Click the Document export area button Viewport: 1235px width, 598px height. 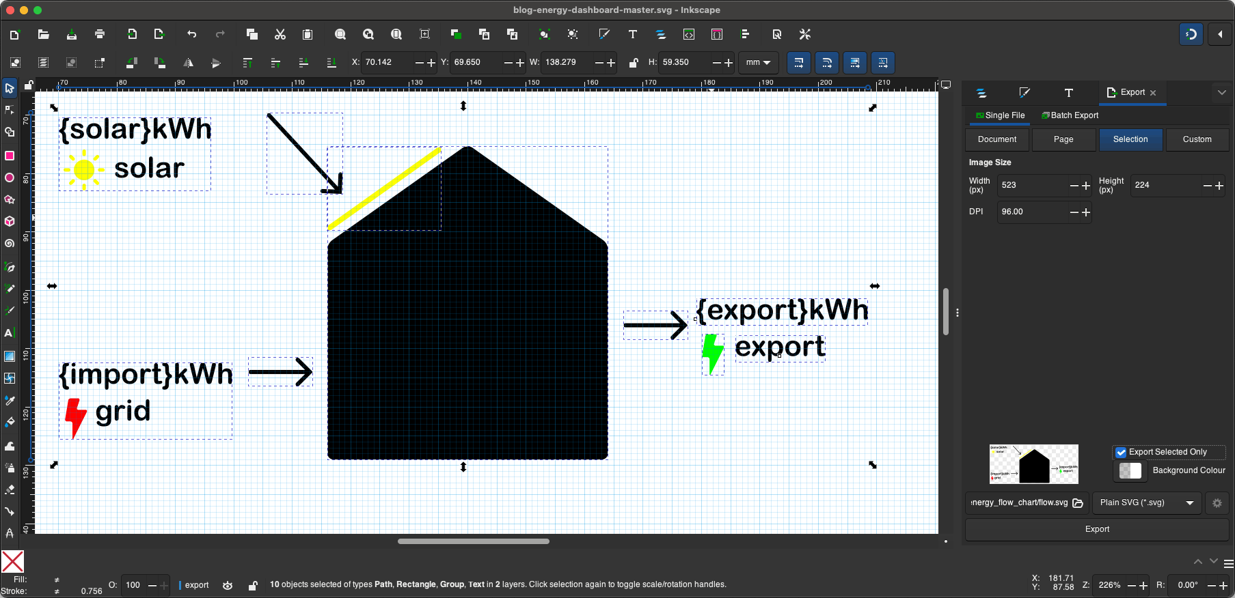[997, 139]
